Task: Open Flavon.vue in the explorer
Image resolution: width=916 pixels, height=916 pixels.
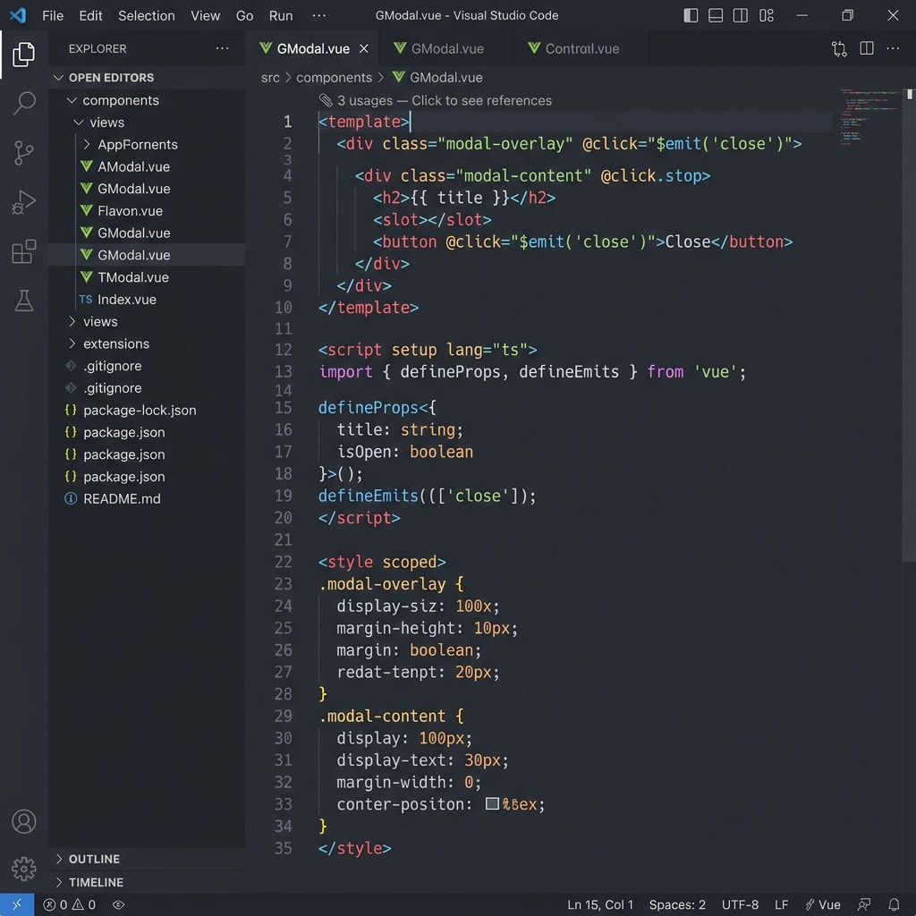Action: pyautogui.click(x=130, y=211)
